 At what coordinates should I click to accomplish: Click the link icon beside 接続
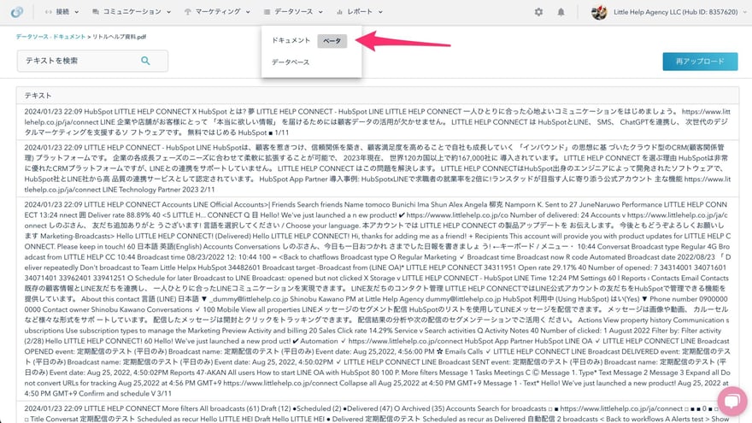[49, 12]
